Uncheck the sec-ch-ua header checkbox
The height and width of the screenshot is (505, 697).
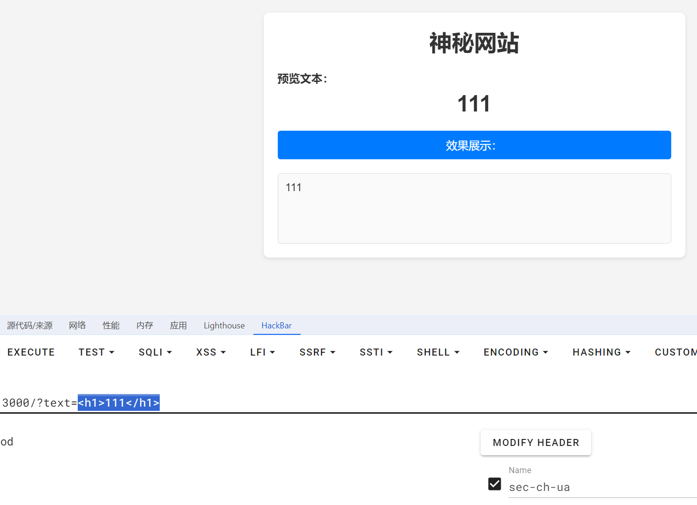click(495, 484)
